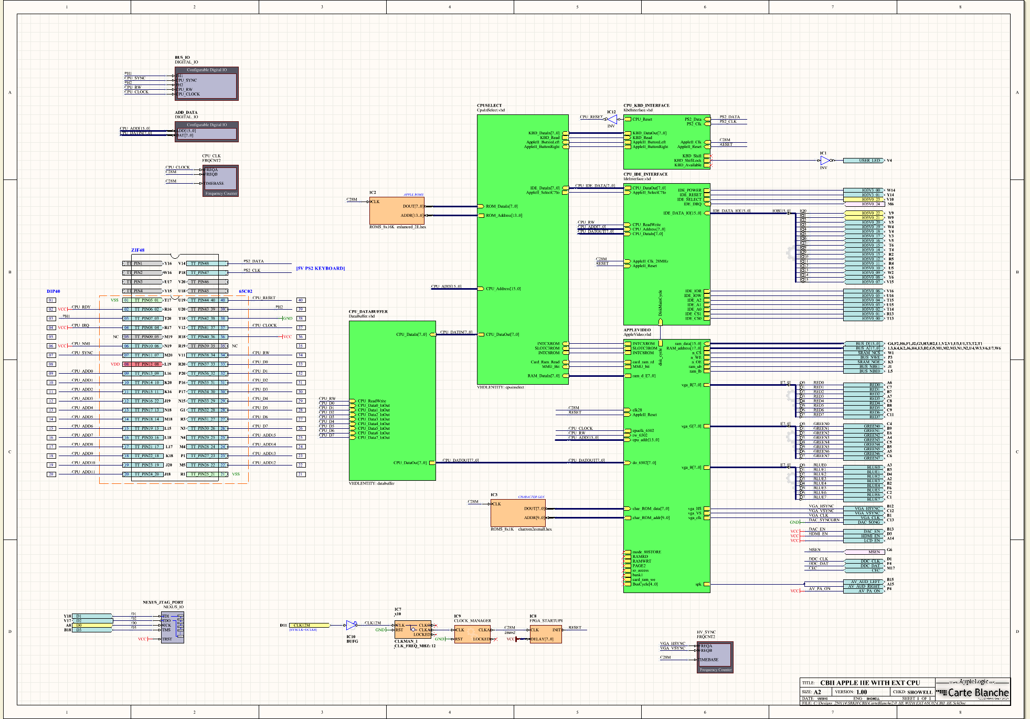1030x719 pixels.
Task: Click the DAC_EN port
Action: tap(864, 531)
